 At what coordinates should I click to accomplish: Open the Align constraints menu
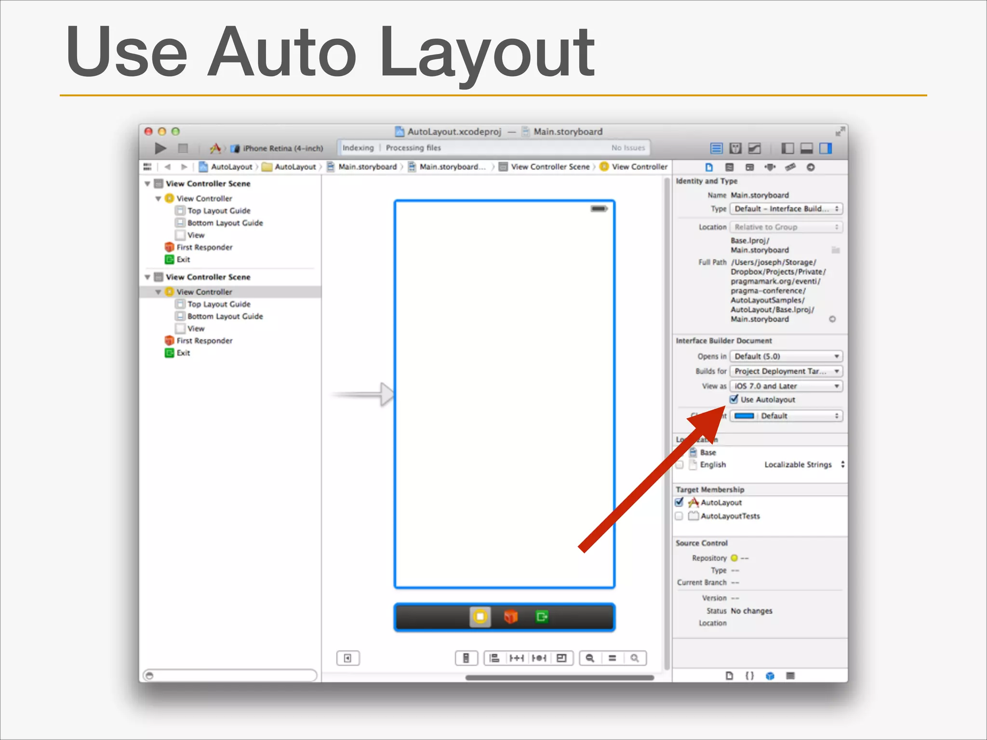pyautogui.click(x=494, y=659)
